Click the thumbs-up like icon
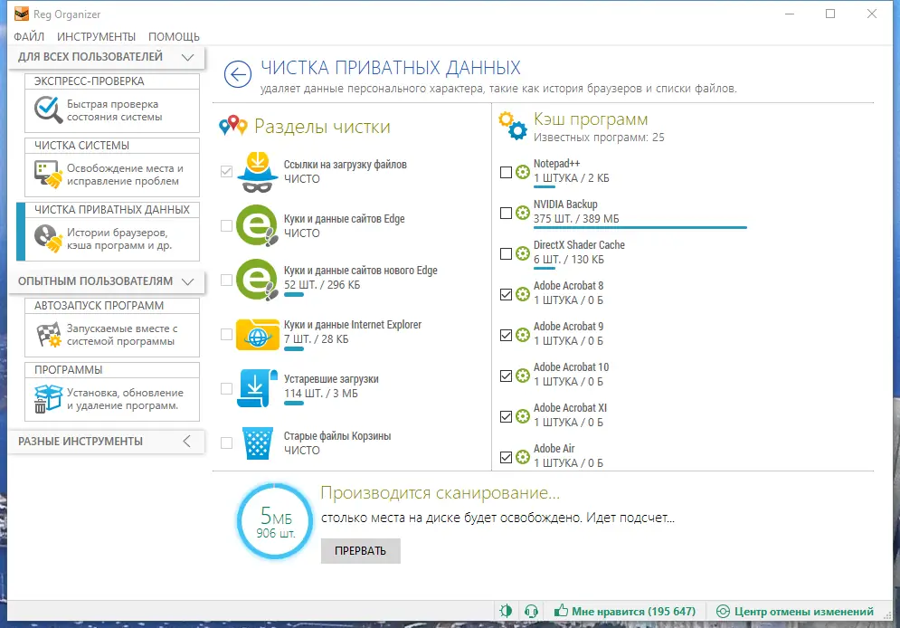Image resolution: width=900 pixels, height=628 pixels. pyautogui.click(x=561, y=610)
